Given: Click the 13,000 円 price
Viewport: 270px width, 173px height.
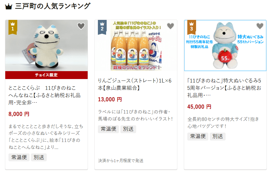Looking at the screenshot, I should coord(110,100).
